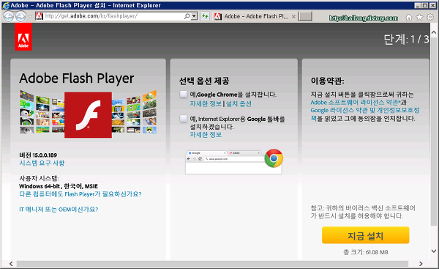Click horizontal scrollbar right arrow
Image resolution: width=439 pixels, height=269 pixels.
click(421, 264)
